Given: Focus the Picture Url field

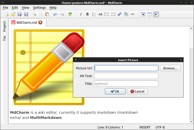Looking at the screenshot, I should (126, 68).
